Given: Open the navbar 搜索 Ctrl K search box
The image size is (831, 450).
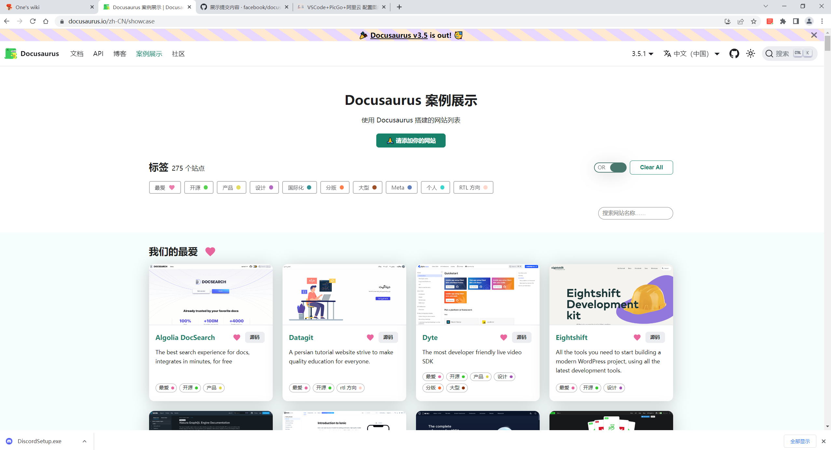Looking at the screenshot, I should click(x=789, y=54).
